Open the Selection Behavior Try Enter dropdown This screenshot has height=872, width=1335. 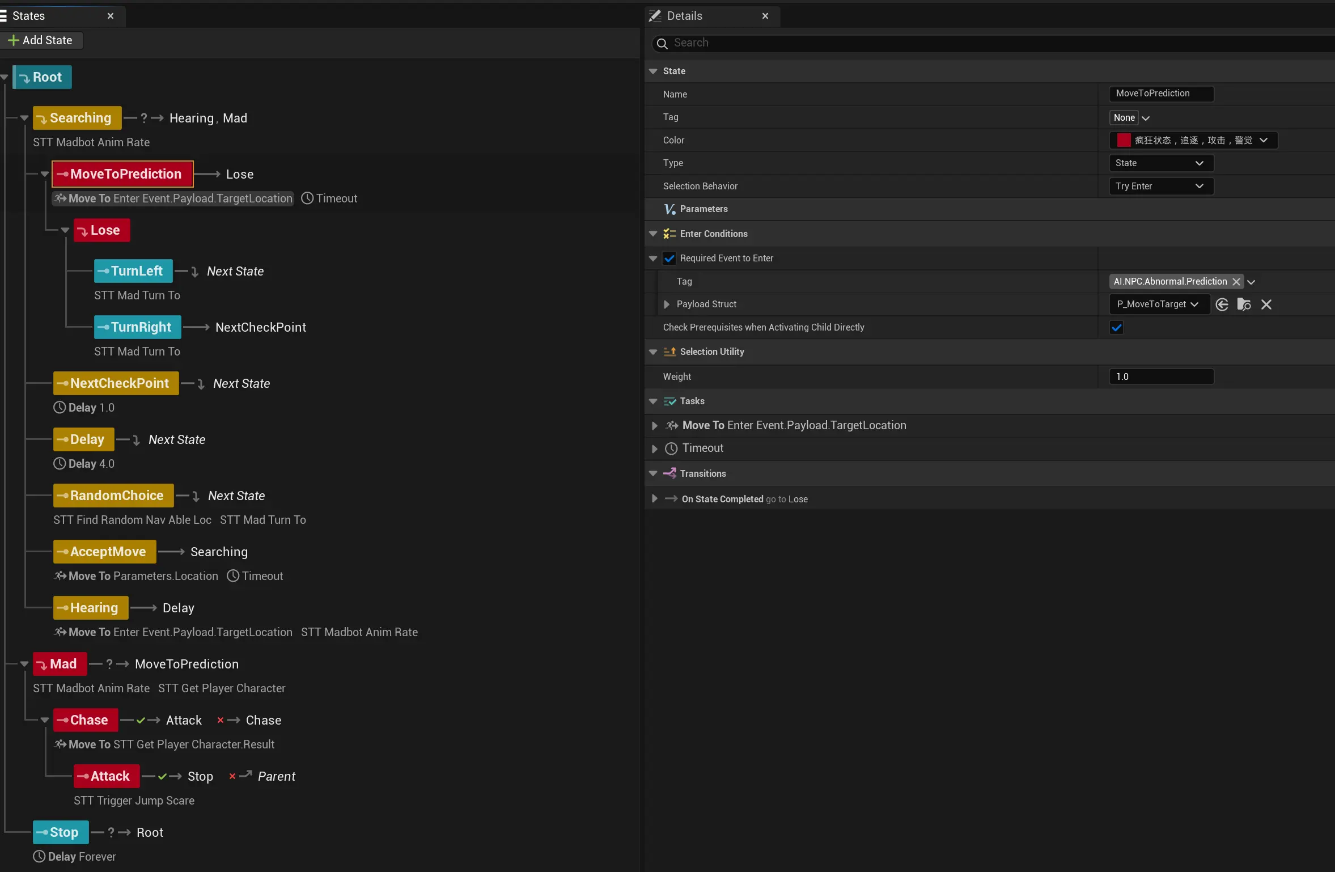click(1160, 187)
